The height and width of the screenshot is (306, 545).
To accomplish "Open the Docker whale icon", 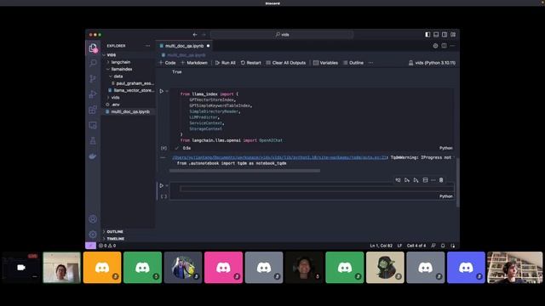I will coord(93,156).
